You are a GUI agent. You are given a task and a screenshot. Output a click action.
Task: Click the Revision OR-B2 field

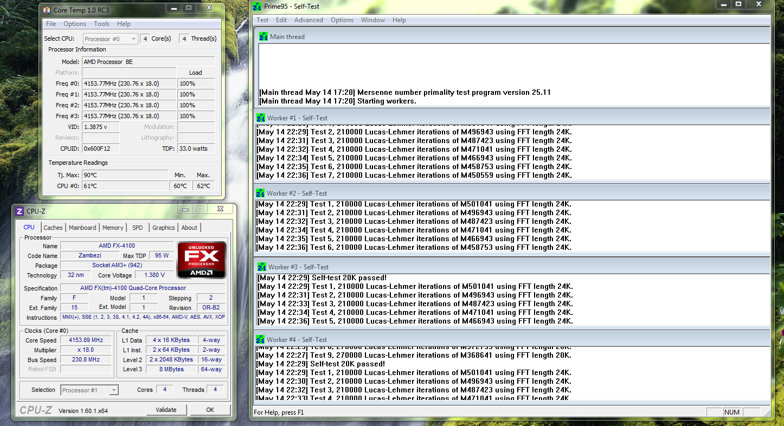[x=210, y=308]
